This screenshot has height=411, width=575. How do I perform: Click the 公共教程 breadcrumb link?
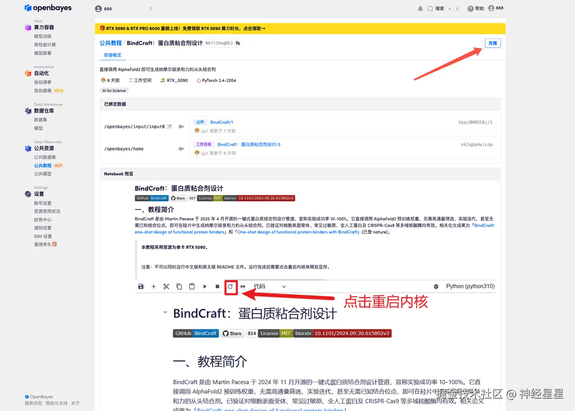111,43
